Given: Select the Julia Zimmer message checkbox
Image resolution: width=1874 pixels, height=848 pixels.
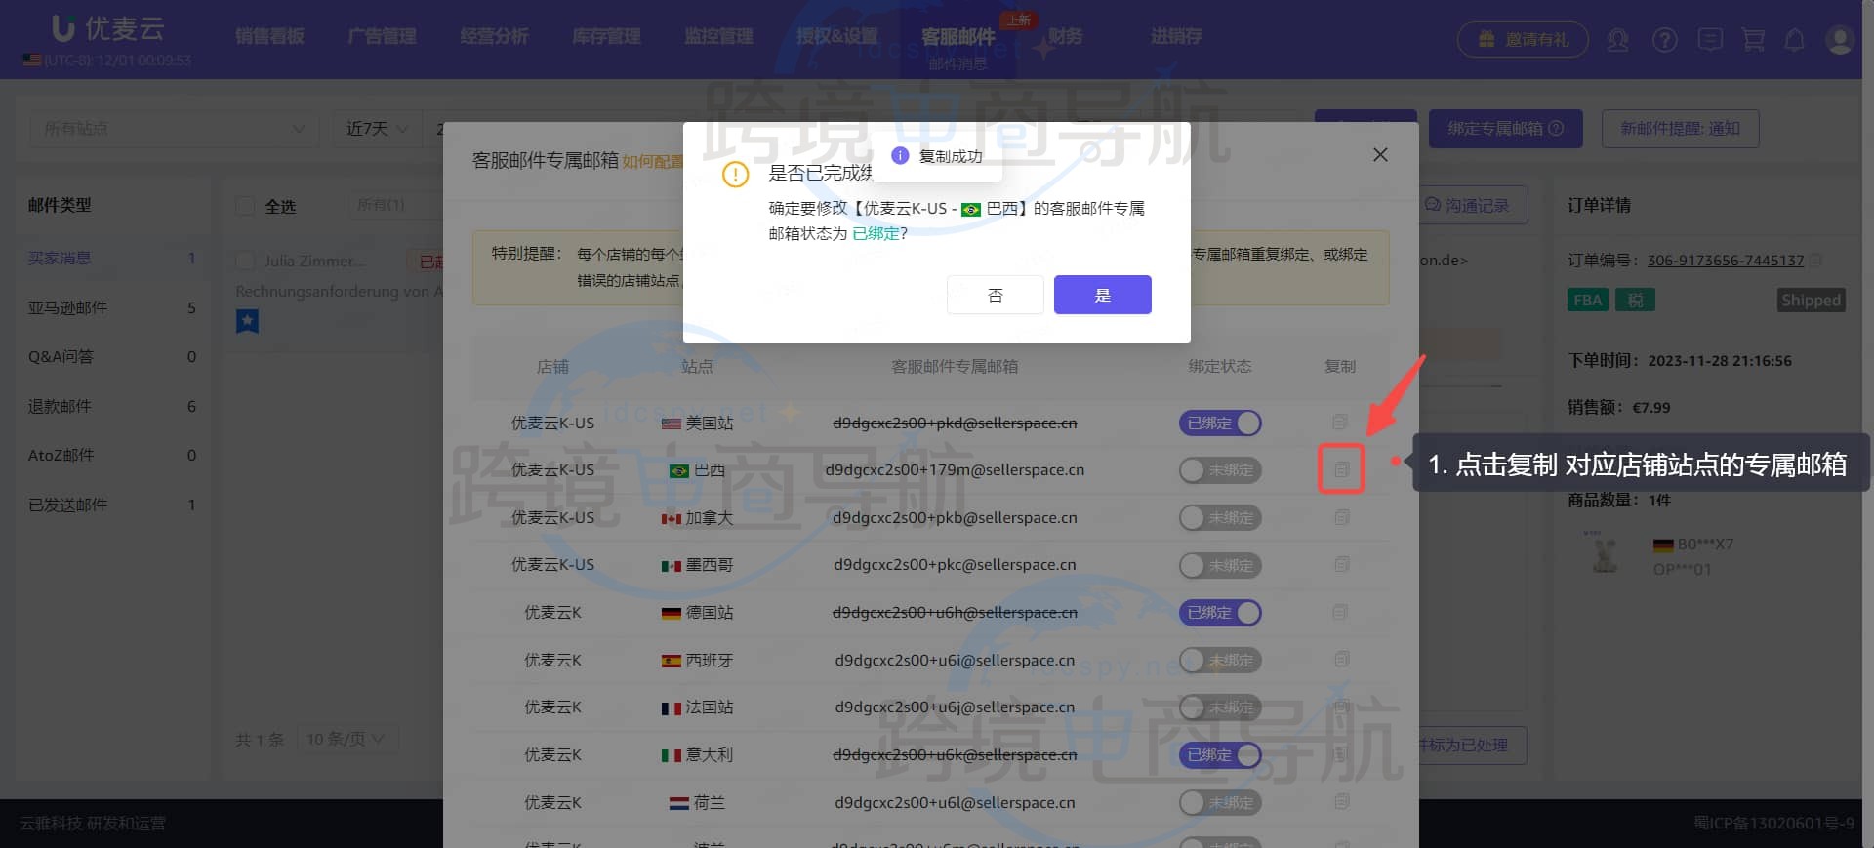Looking at the screenshot, I should coord(245,261).
